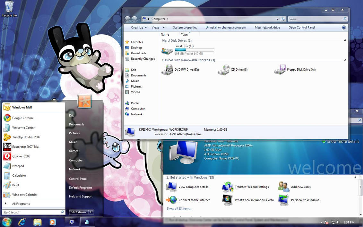This screenshot has width=363, height=227.
Task: Collapse the Devices with Removable Storage section
Action: point(345,60)
